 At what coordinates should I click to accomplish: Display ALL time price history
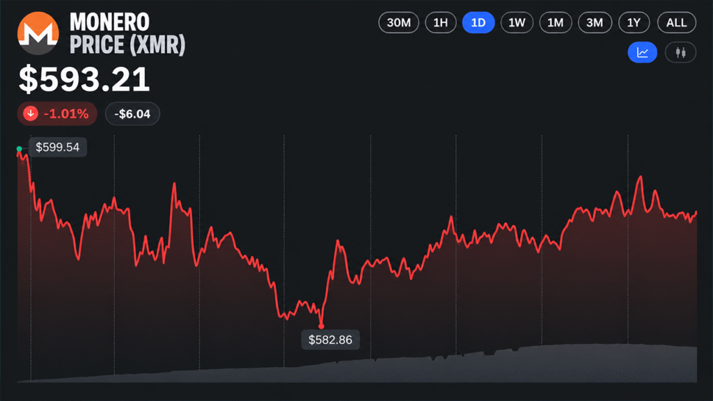tap(677, 23)
